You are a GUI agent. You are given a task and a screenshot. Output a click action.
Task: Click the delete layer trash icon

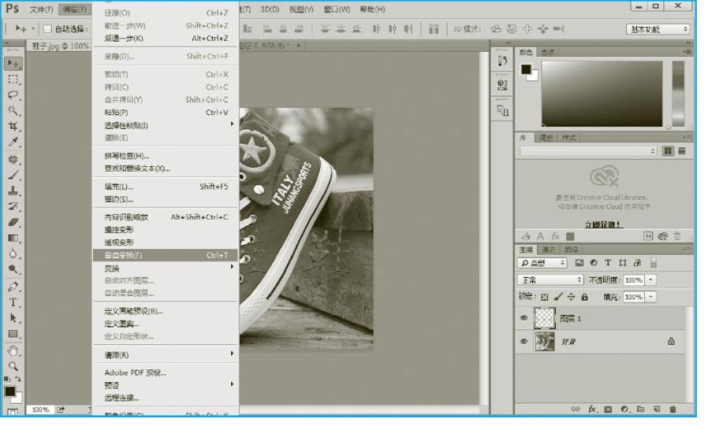pyautogui.click(x=672, y=409)
